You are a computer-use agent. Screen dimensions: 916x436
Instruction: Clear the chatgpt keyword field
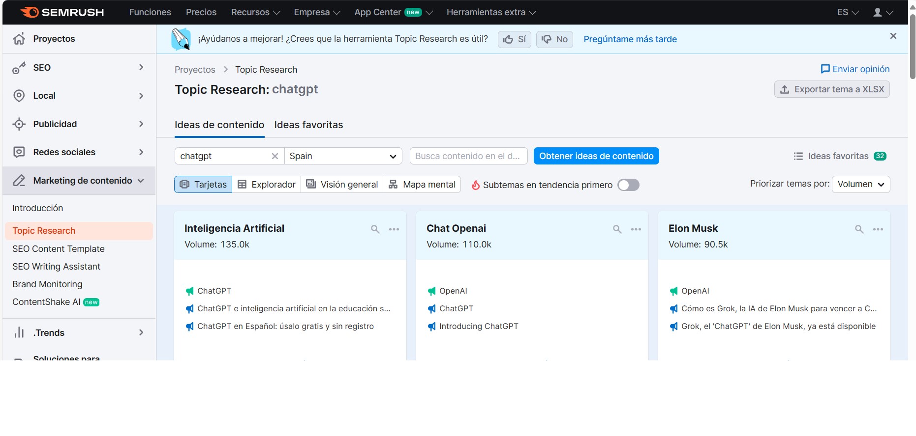click(275, 156)
